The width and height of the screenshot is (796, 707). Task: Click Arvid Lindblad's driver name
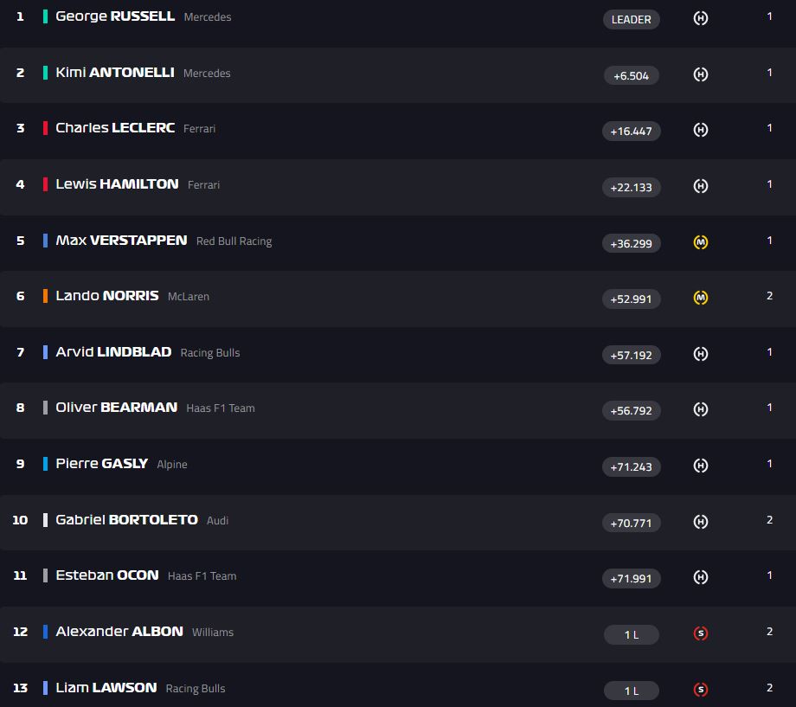pyautogui.click(x=113, y=352)
